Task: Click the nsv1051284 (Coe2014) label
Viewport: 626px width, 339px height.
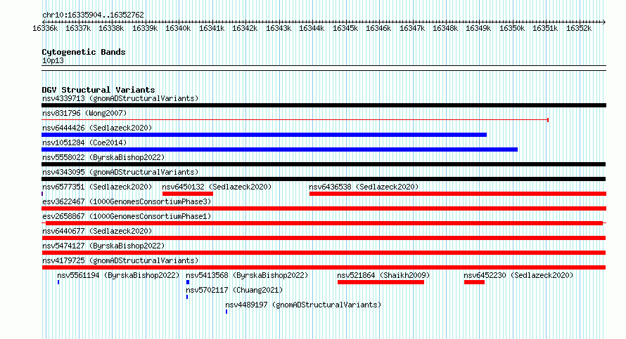Action: tap(84, 142)
